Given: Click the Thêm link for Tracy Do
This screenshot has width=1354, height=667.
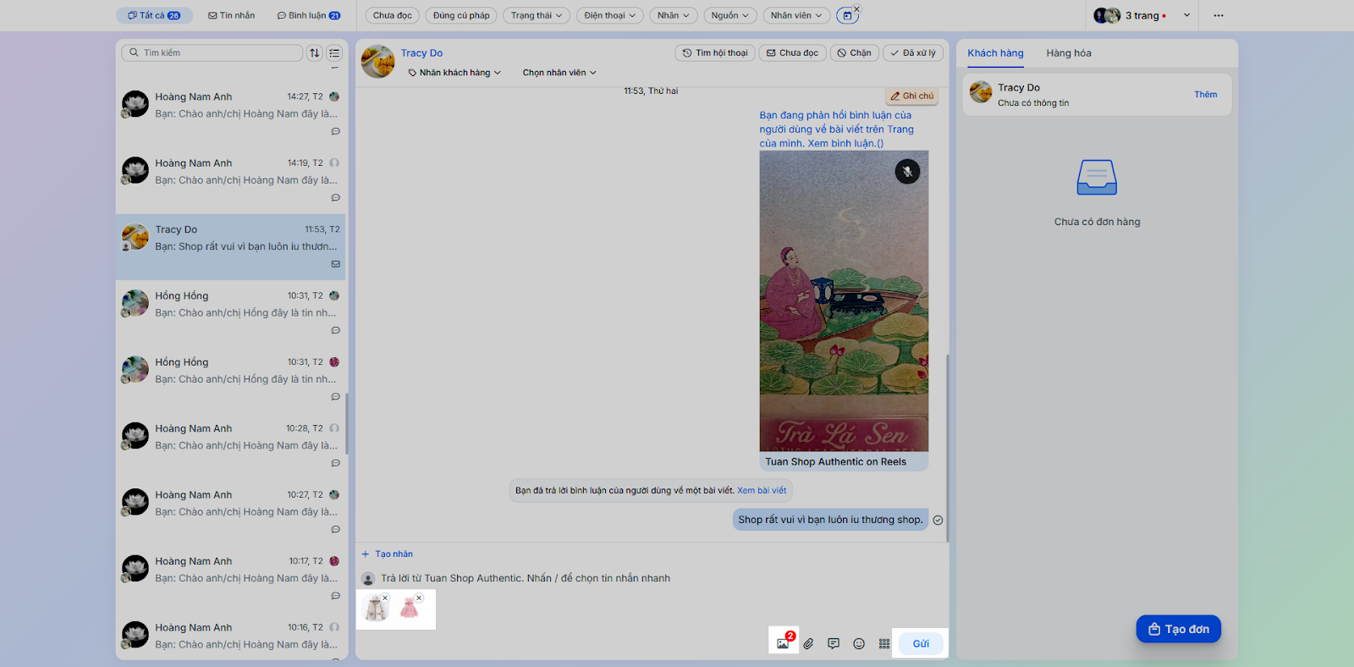Looking at the screenshot, I should pyautogui.click(x=1206, y=95).
